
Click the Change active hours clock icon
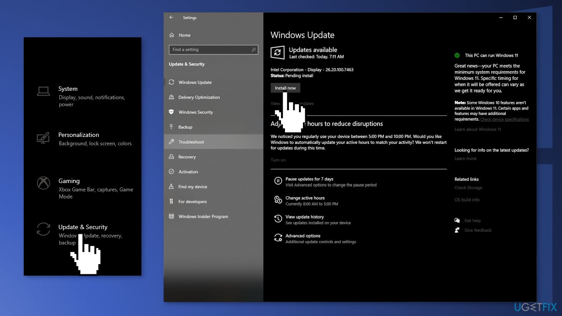click(x=278, y=200)
